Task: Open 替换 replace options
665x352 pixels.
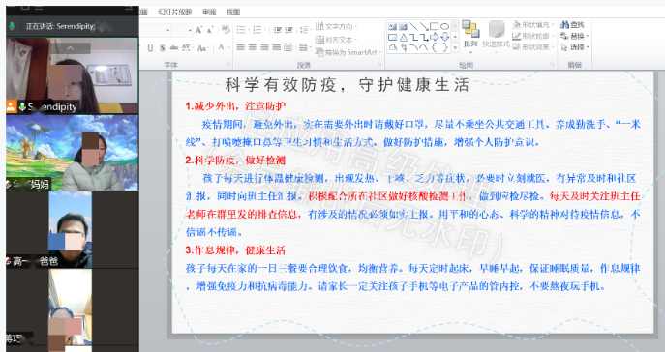Action: [575, 36]
